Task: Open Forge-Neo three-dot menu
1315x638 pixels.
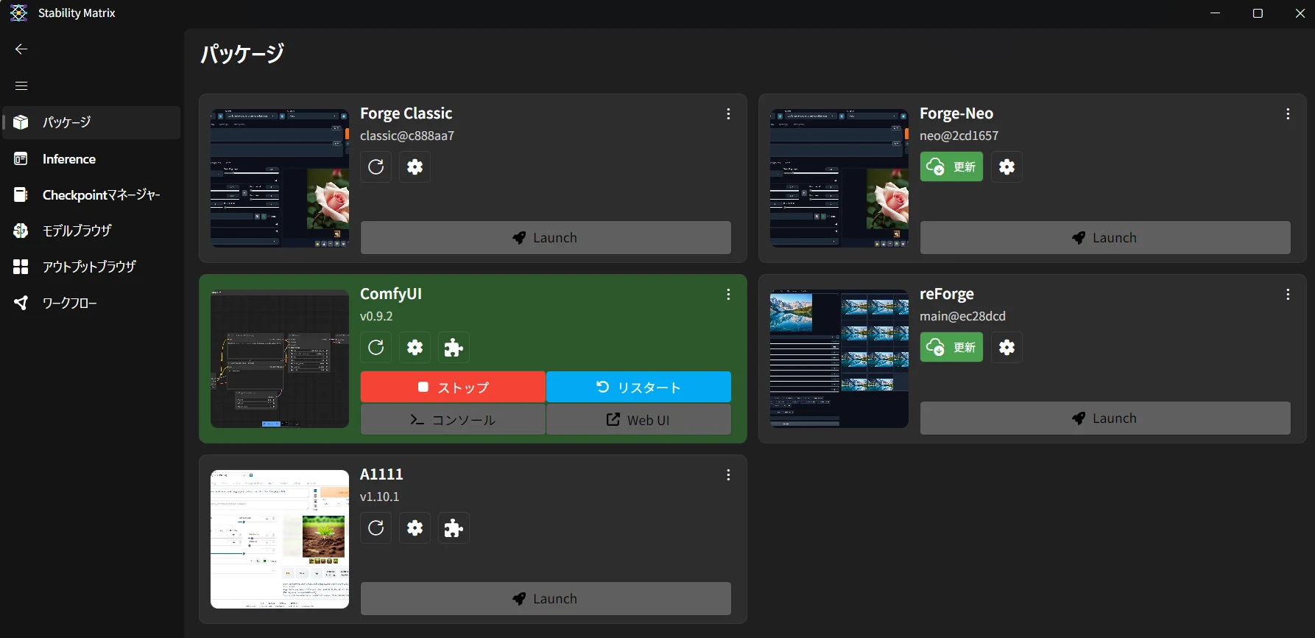Action: click(x=1288, y=114)
